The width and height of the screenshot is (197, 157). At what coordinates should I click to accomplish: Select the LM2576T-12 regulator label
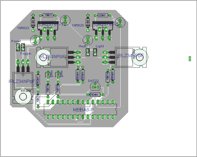point(52,24)
